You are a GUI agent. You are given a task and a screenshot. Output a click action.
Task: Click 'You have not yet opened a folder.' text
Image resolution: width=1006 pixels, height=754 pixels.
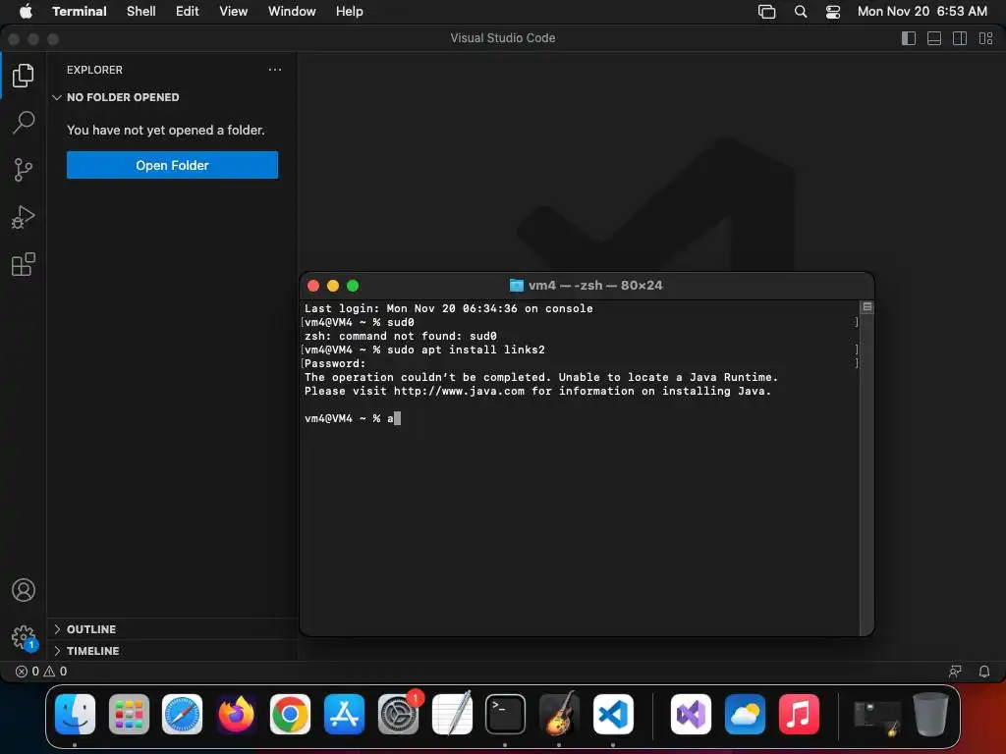click(165, 131)
